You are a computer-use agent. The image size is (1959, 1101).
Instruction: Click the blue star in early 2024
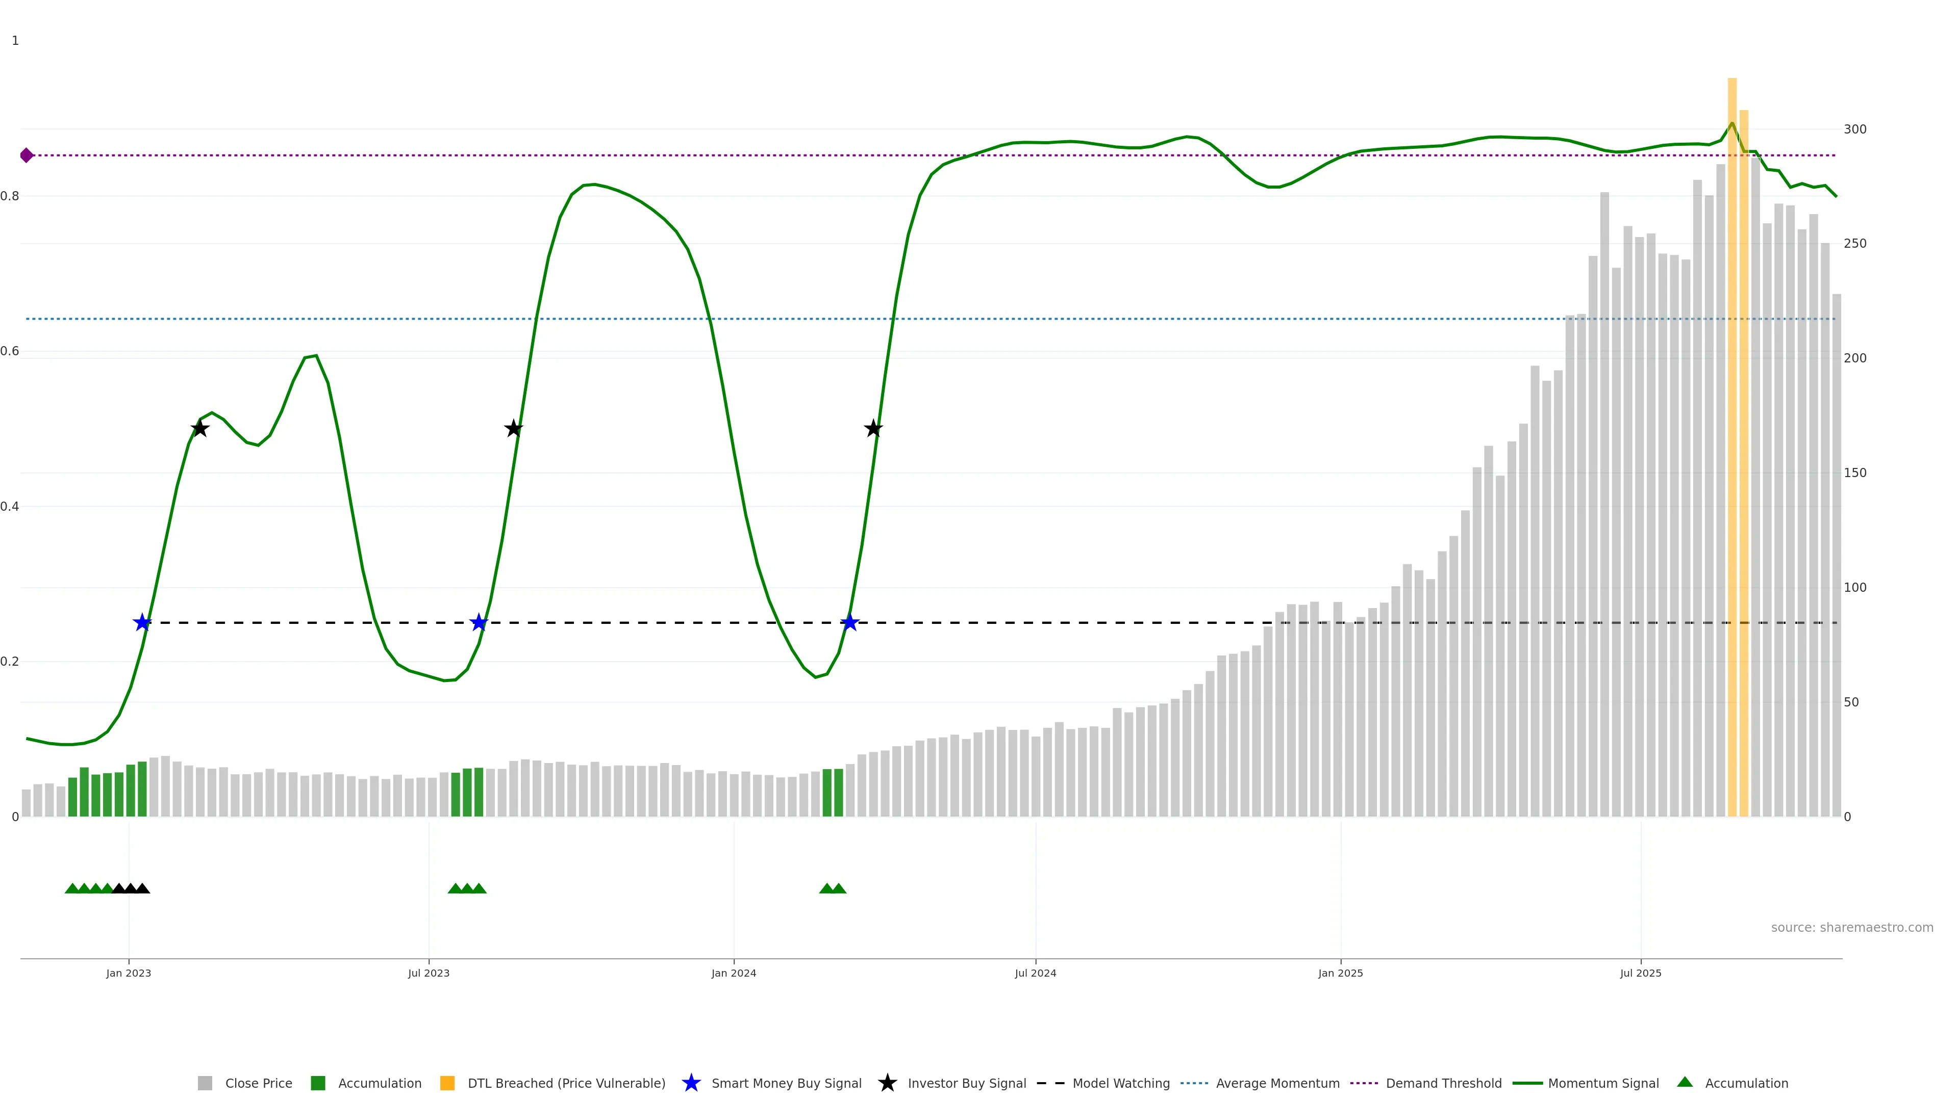coord(850,623)
